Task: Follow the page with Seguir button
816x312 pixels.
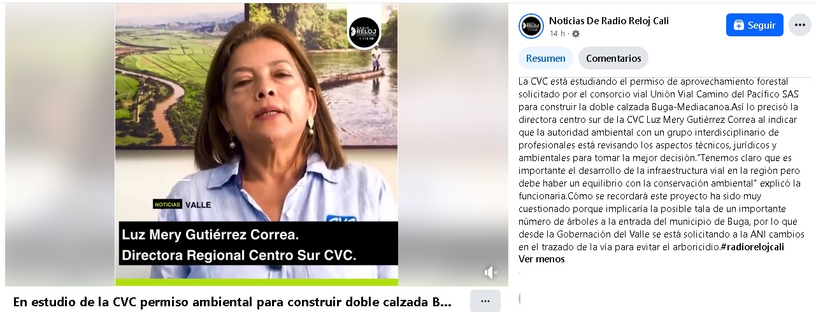Action: click(755, 25)
